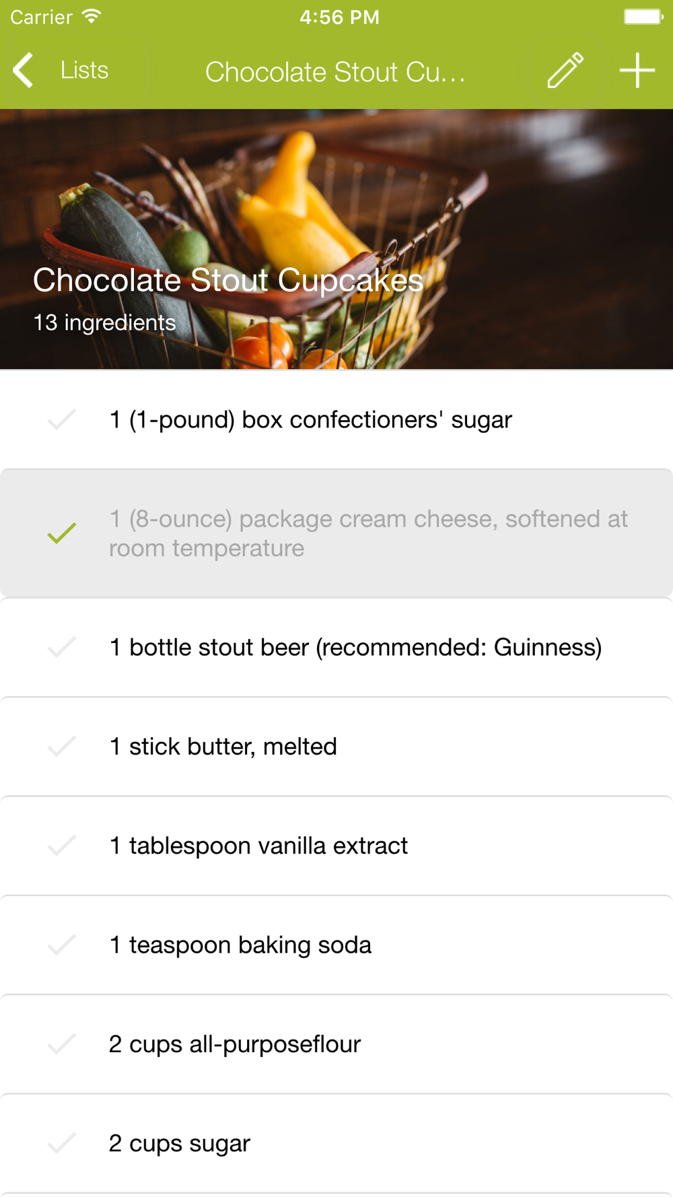
Task: Mark stick butter as purchased
Action: click(61, 746)
